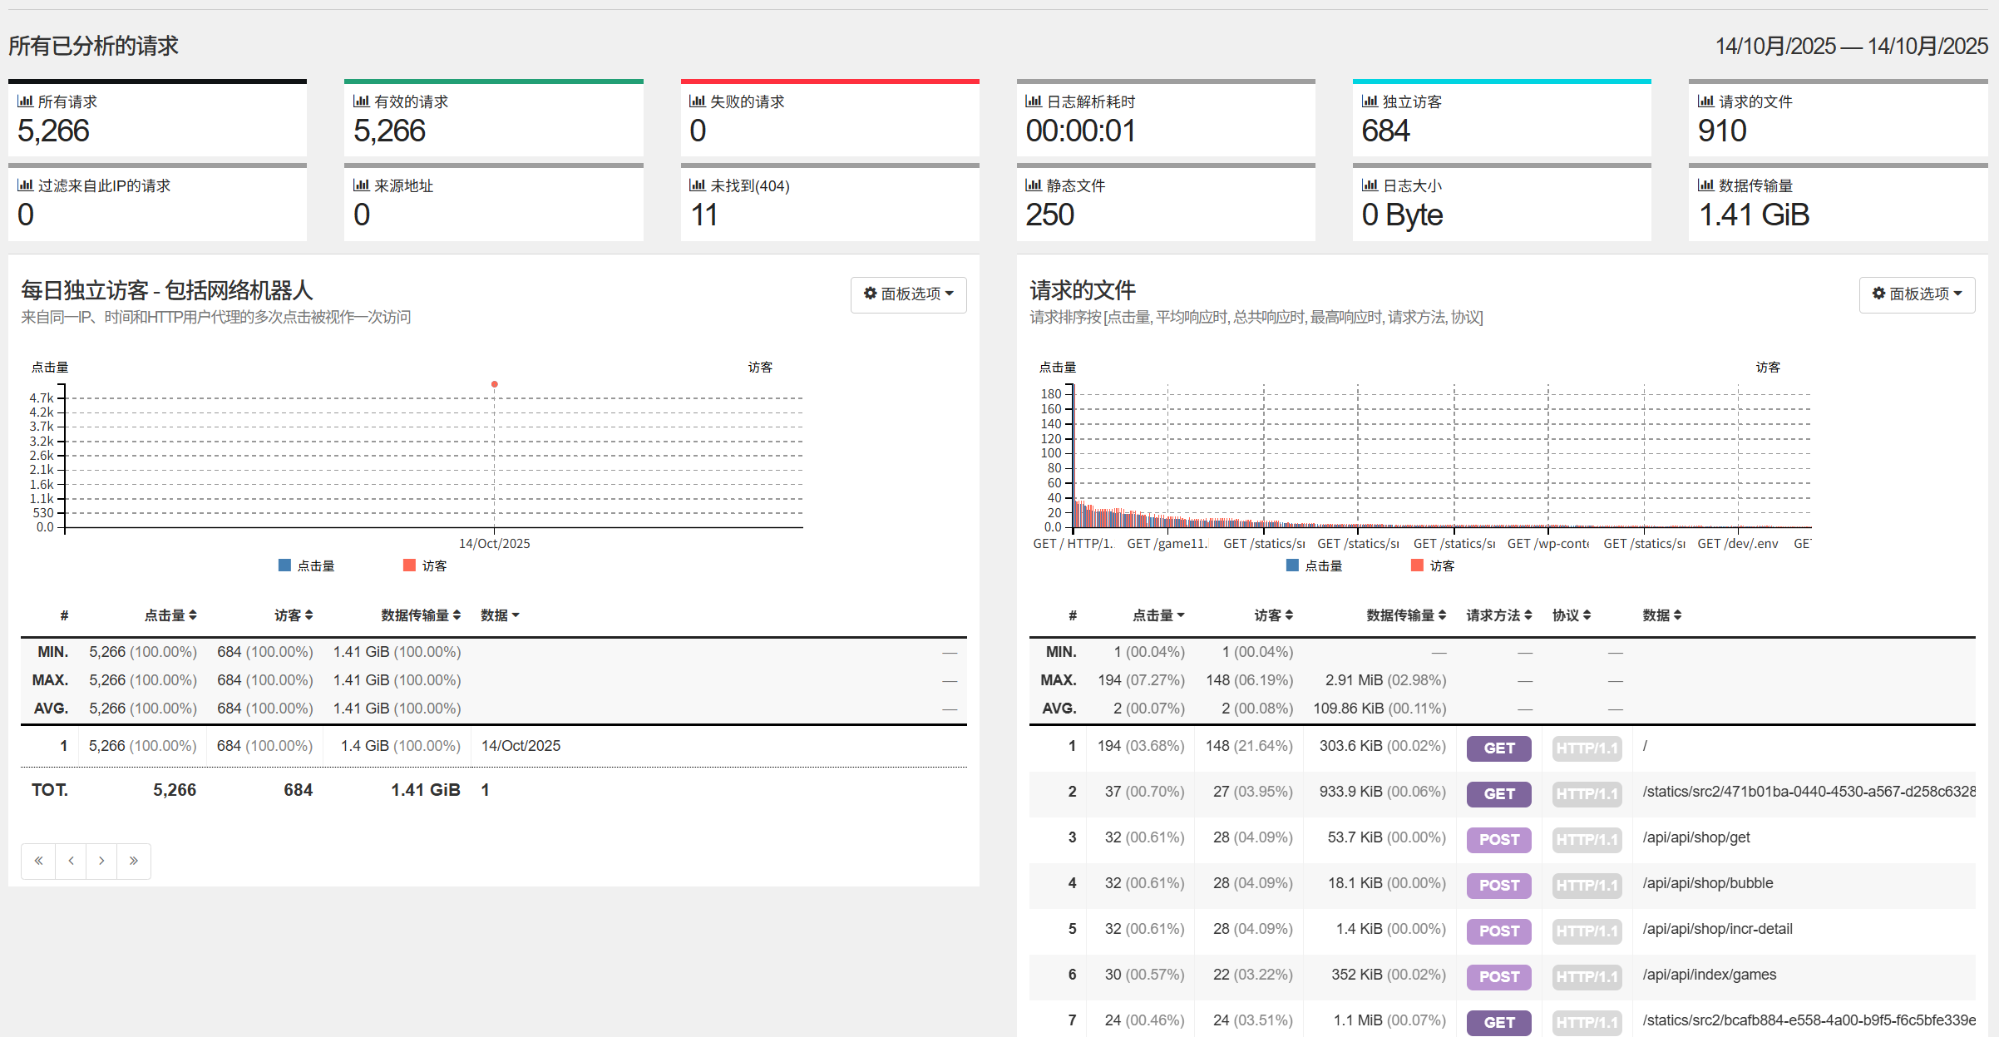Go to next page of visitors table

pyautogui.click(x=101, y=861)
